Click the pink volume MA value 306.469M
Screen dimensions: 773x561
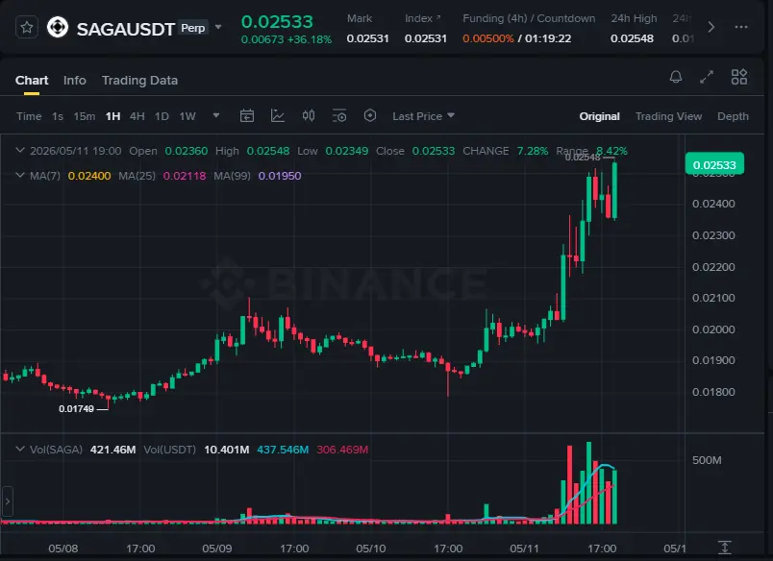coord(342,450)
